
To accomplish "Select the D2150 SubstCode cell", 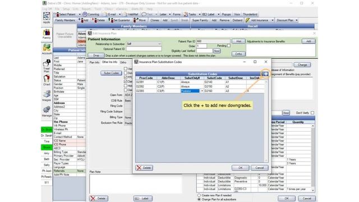I will (214, 86).
